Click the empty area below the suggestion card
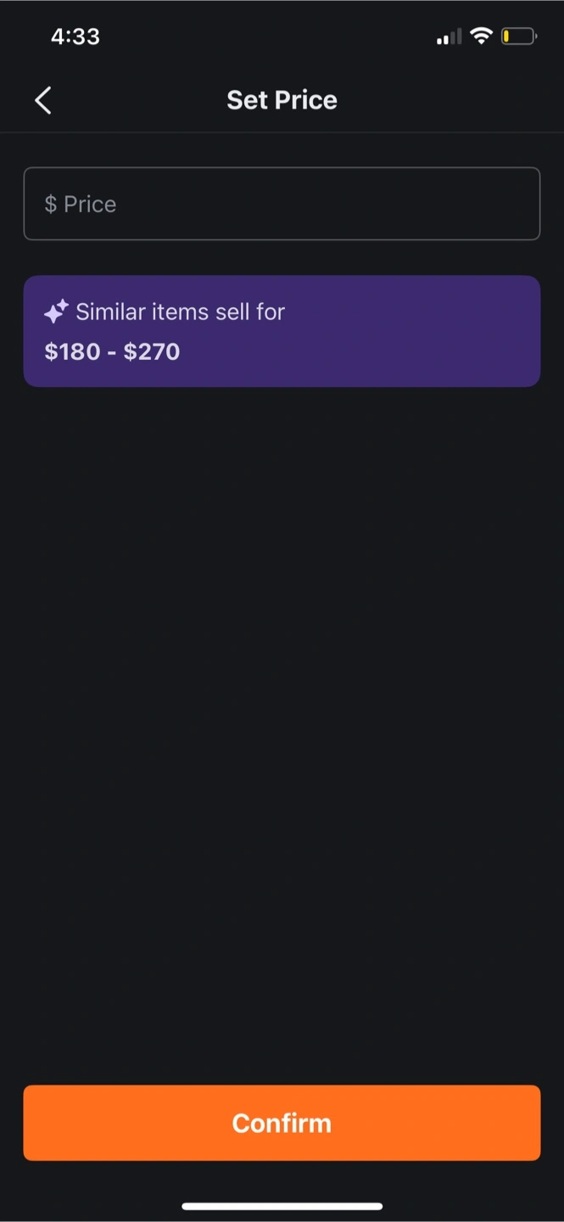Image resolution: width=564 pixels, height=1222 pixels. [282, 679]
